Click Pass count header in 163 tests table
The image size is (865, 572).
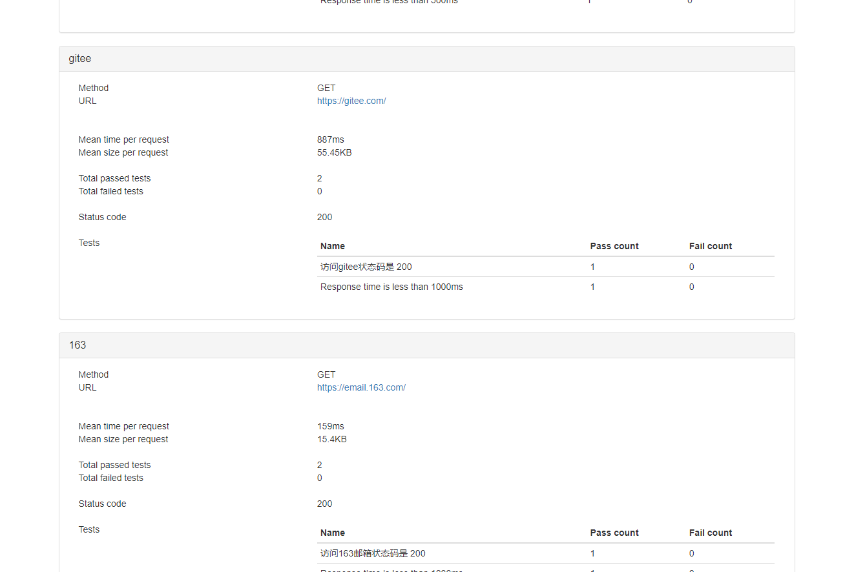pyautogui.click(x=614, y=533)
